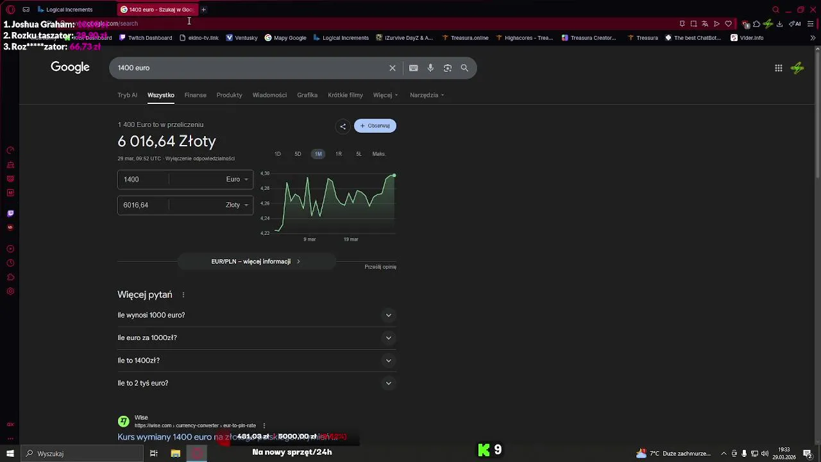
Task: Share the currency conversion result
Action: (343, 126)
